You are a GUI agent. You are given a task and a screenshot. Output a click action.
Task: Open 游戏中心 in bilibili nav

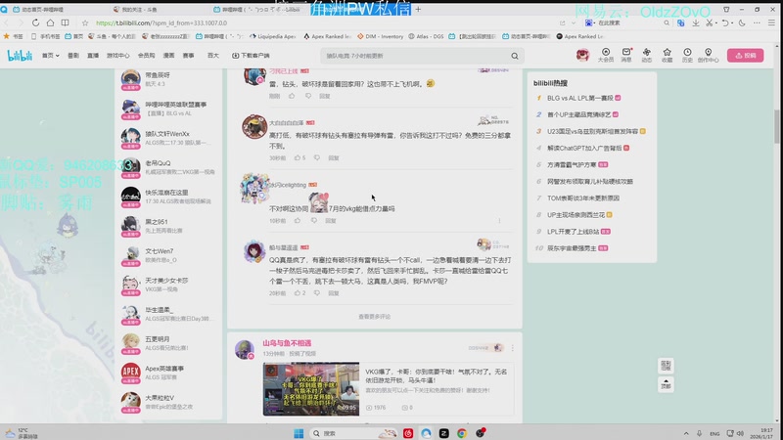[117, 56]
